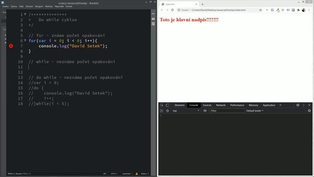Activate DevTools inspect element picker
Viewport: 314px width, 177px height.
point(162,105)
